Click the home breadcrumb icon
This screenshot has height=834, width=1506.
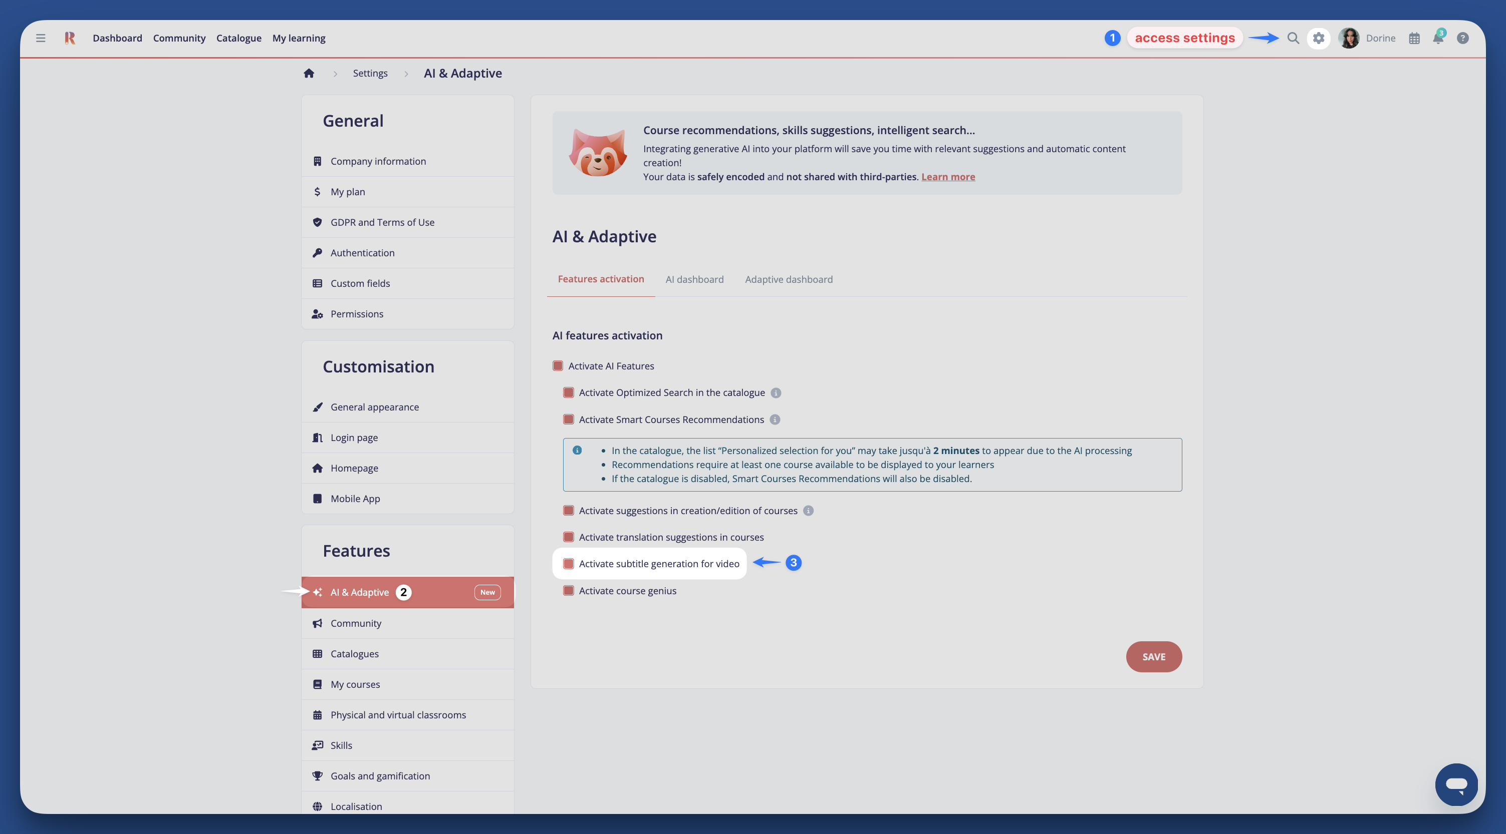click(x=309, y=73)
